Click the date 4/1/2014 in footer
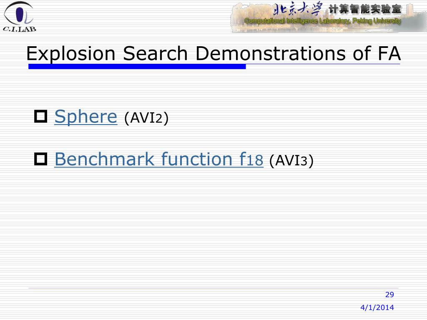427x320 pixels. point(377,307)
